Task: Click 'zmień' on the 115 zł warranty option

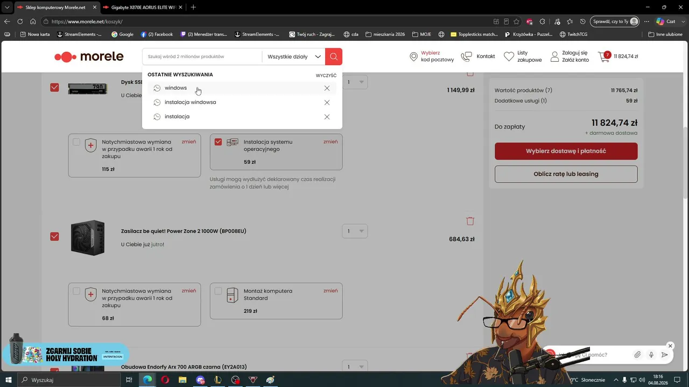Action: click(x=189, y=142)
